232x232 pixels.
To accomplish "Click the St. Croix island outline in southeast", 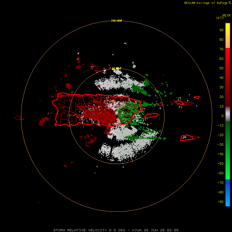I will coord(188,138).
